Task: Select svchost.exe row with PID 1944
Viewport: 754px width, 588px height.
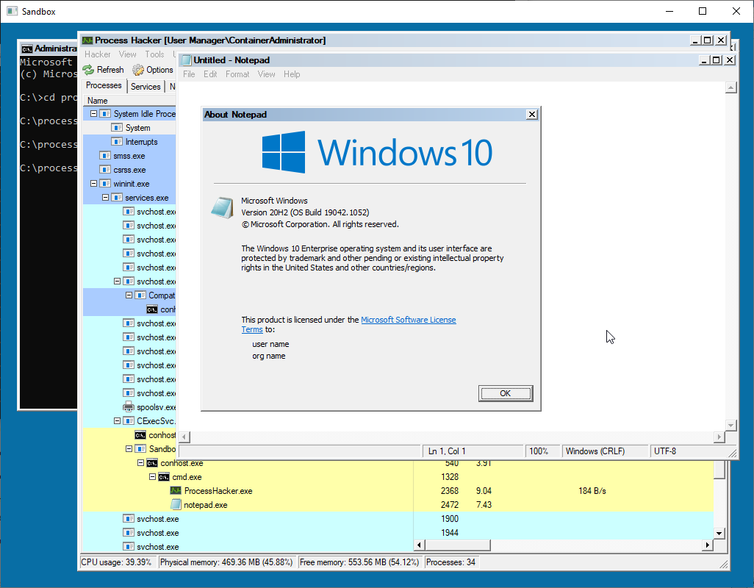Action: 398,533
